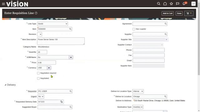
Task: Open the Watchlist flag icon
Action: pyautogui.click(x=177, y=4)
